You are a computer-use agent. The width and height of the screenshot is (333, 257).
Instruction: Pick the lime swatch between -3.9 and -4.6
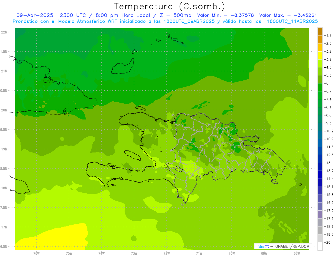(320, 63)
